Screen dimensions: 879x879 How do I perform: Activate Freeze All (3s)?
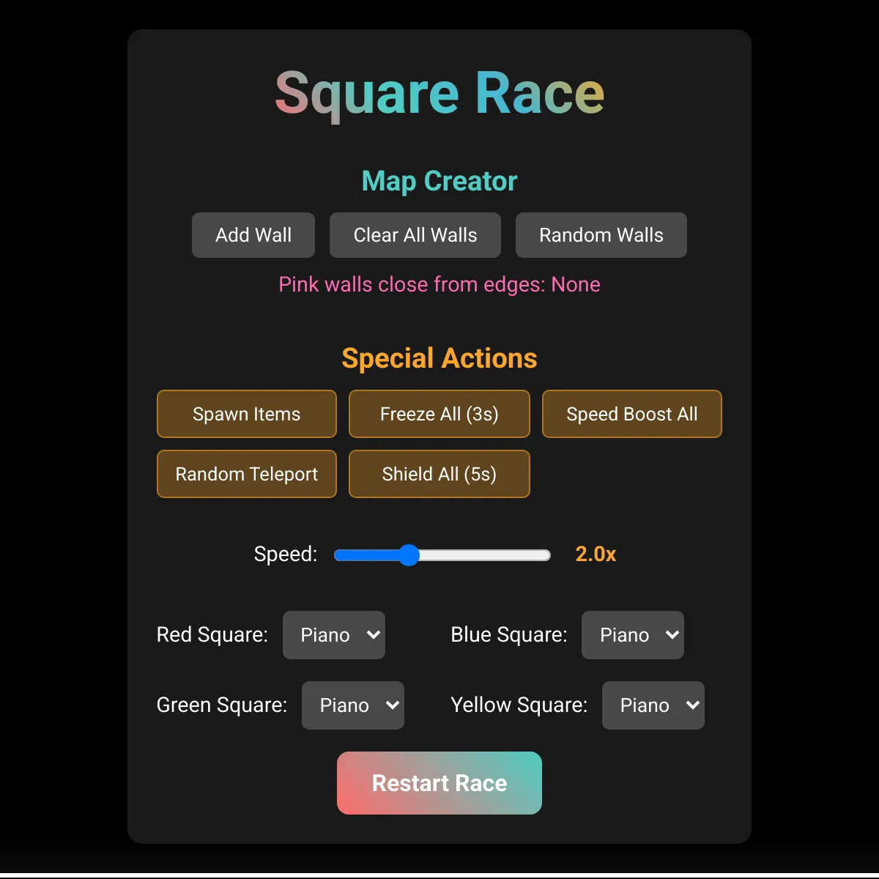[x=439, y=414]
